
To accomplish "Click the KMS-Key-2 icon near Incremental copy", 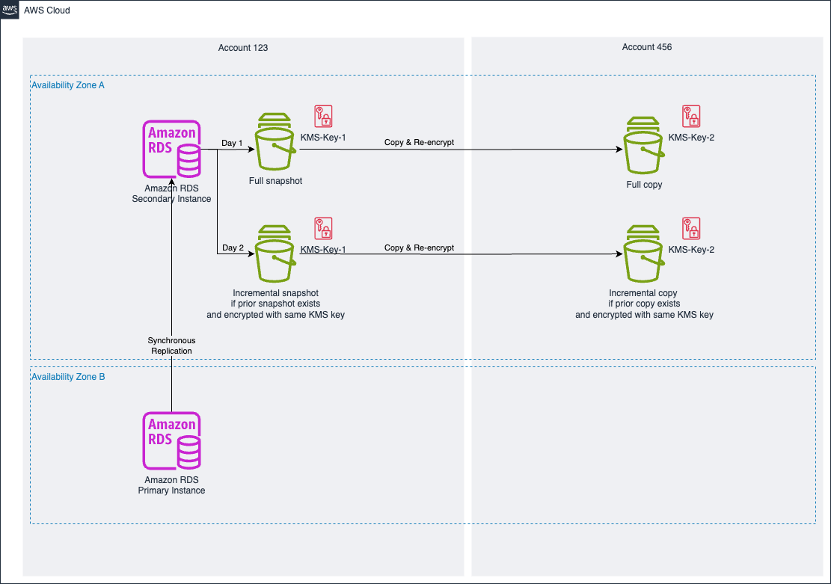I will coord(690,228).
